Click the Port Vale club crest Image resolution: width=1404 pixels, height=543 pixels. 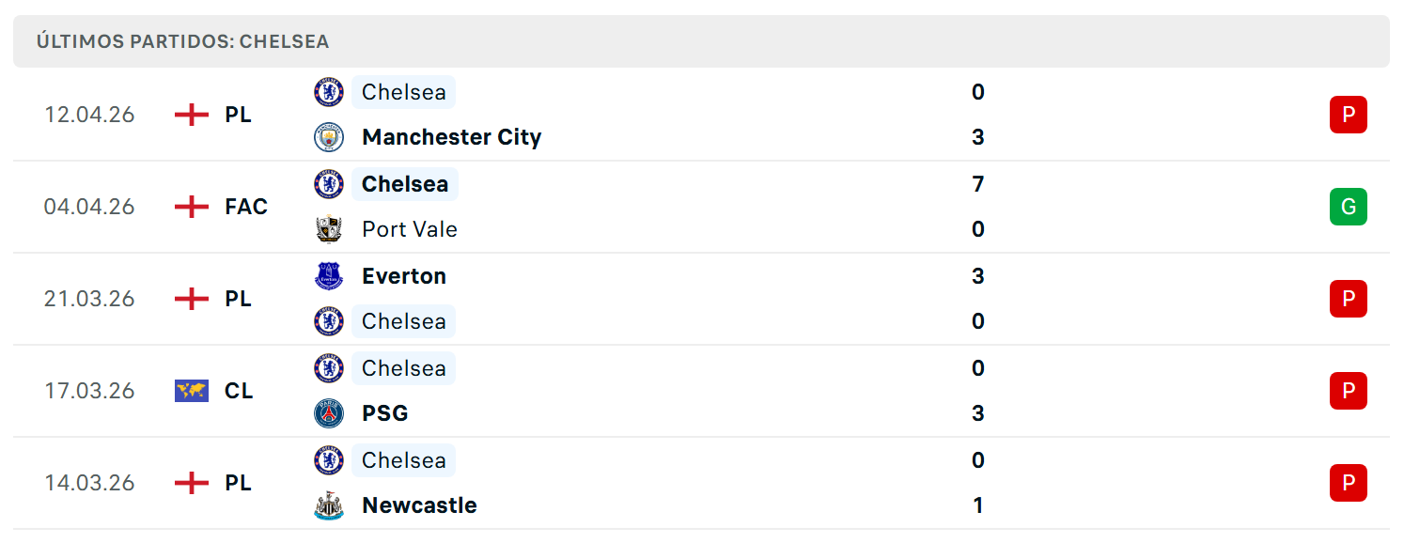329,229
